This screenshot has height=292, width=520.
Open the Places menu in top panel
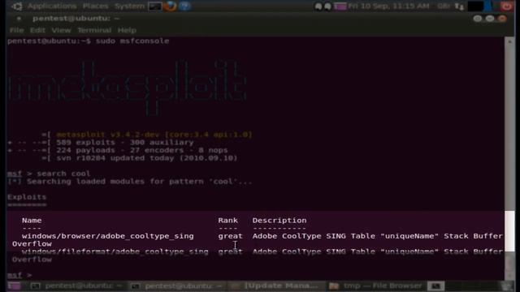[x=95, y=6]
